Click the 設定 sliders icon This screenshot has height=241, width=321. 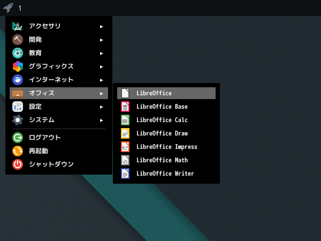(x=18, y=107)
